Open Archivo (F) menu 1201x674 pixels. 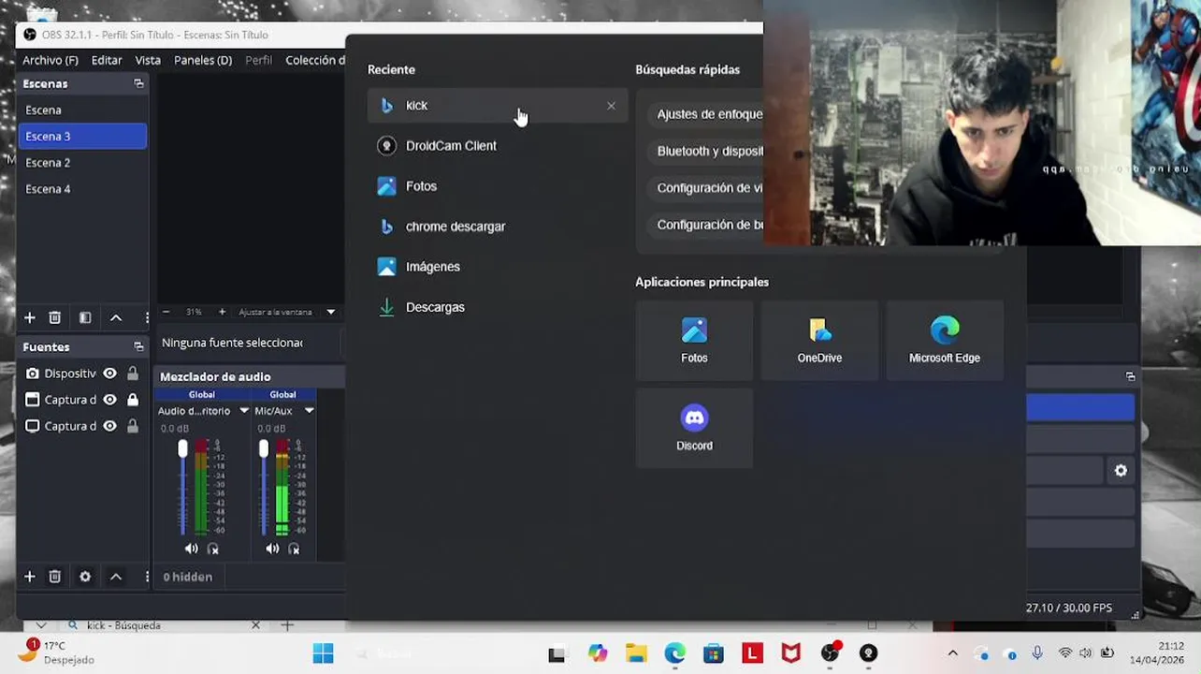click(51, 60)
